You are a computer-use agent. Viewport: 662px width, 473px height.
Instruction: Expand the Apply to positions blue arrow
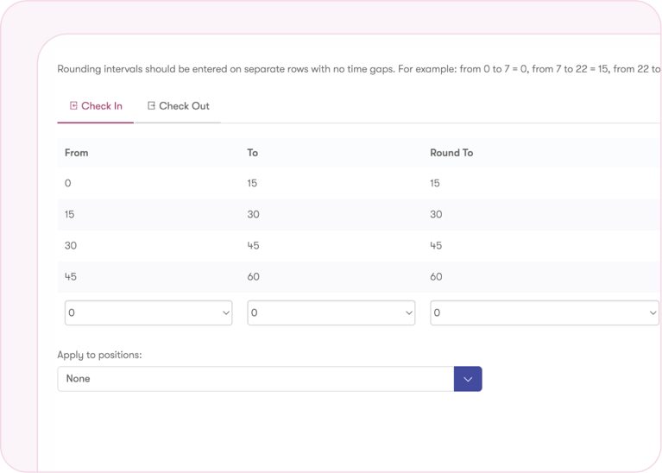[468, 379]
